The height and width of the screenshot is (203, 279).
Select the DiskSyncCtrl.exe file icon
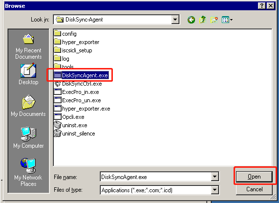tap(58, 84)
